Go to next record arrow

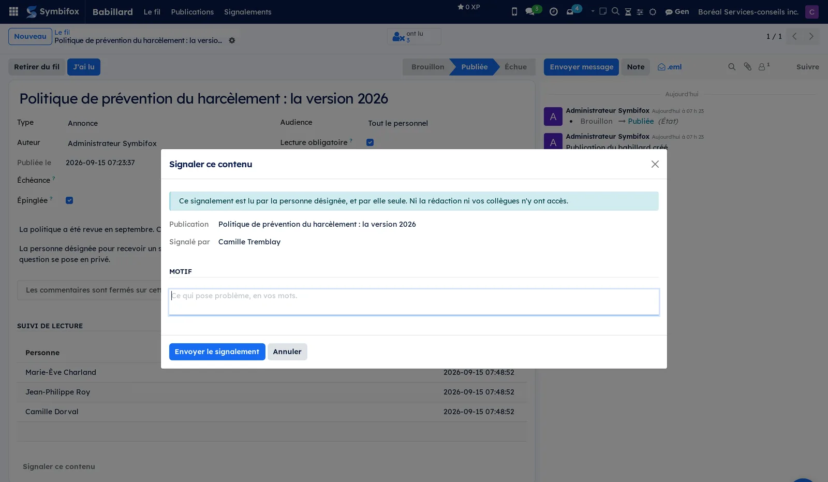click(811, 36)
